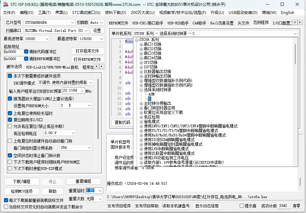The width and height of the screenshot is (306, 213).
Task: Uncheck 本次下载需要修改硬件选项
Action: [10, 76]
